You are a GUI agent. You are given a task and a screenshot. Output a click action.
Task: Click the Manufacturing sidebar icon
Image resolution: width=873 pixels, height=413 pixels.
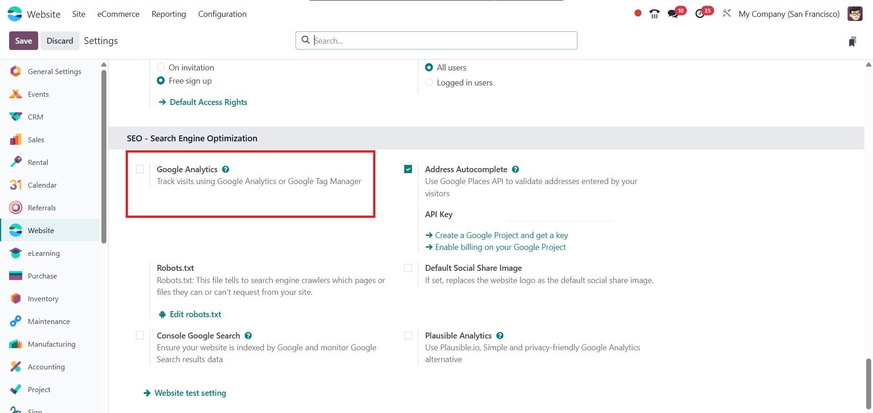[x=15, y=344]
